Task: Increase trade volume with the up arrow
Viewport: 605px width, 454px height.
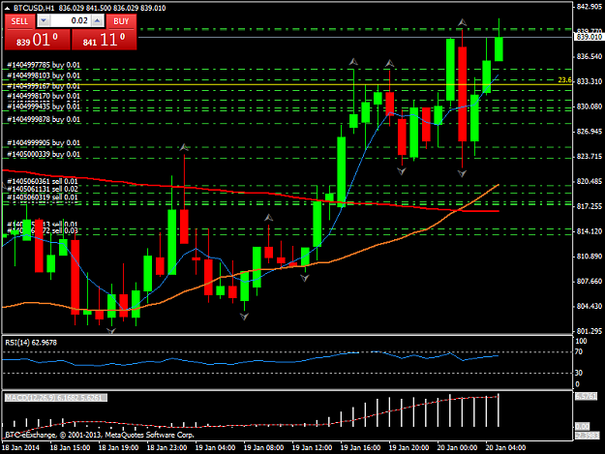Action: 98,21
